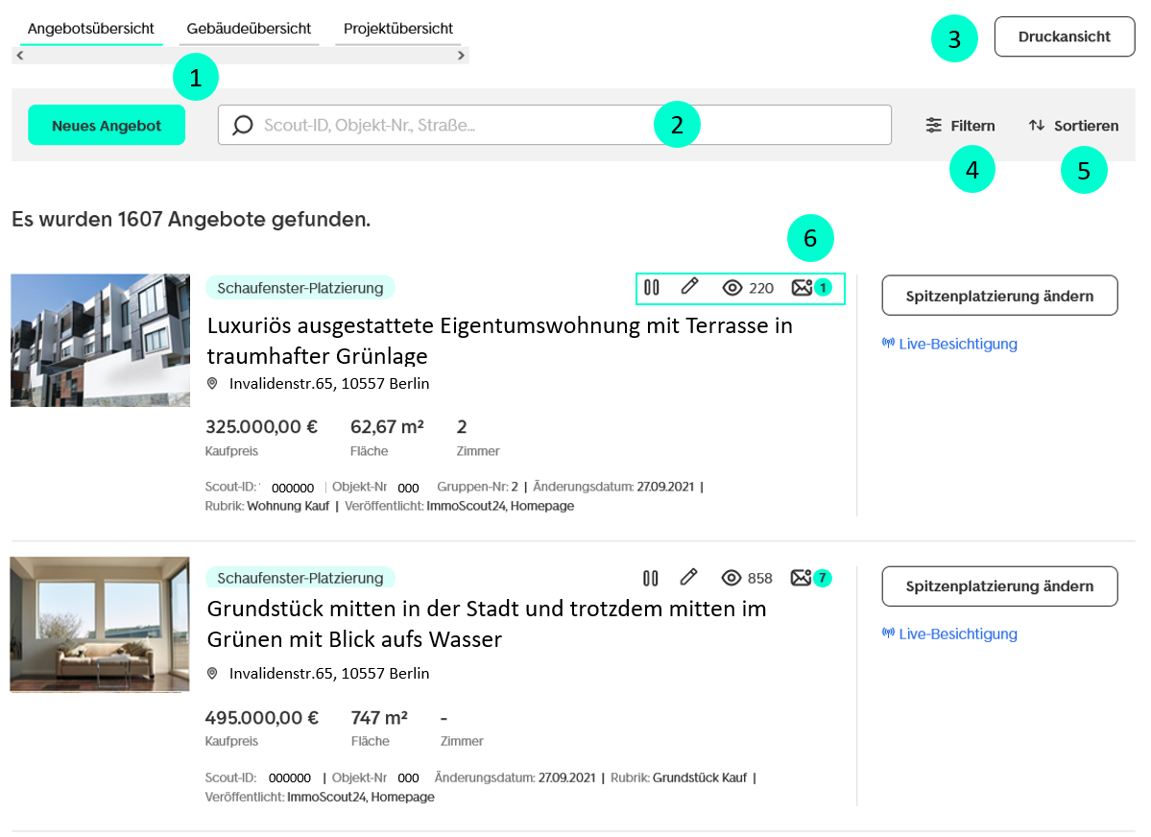Open contact requests envelope with badge 1

pos(802,287)
